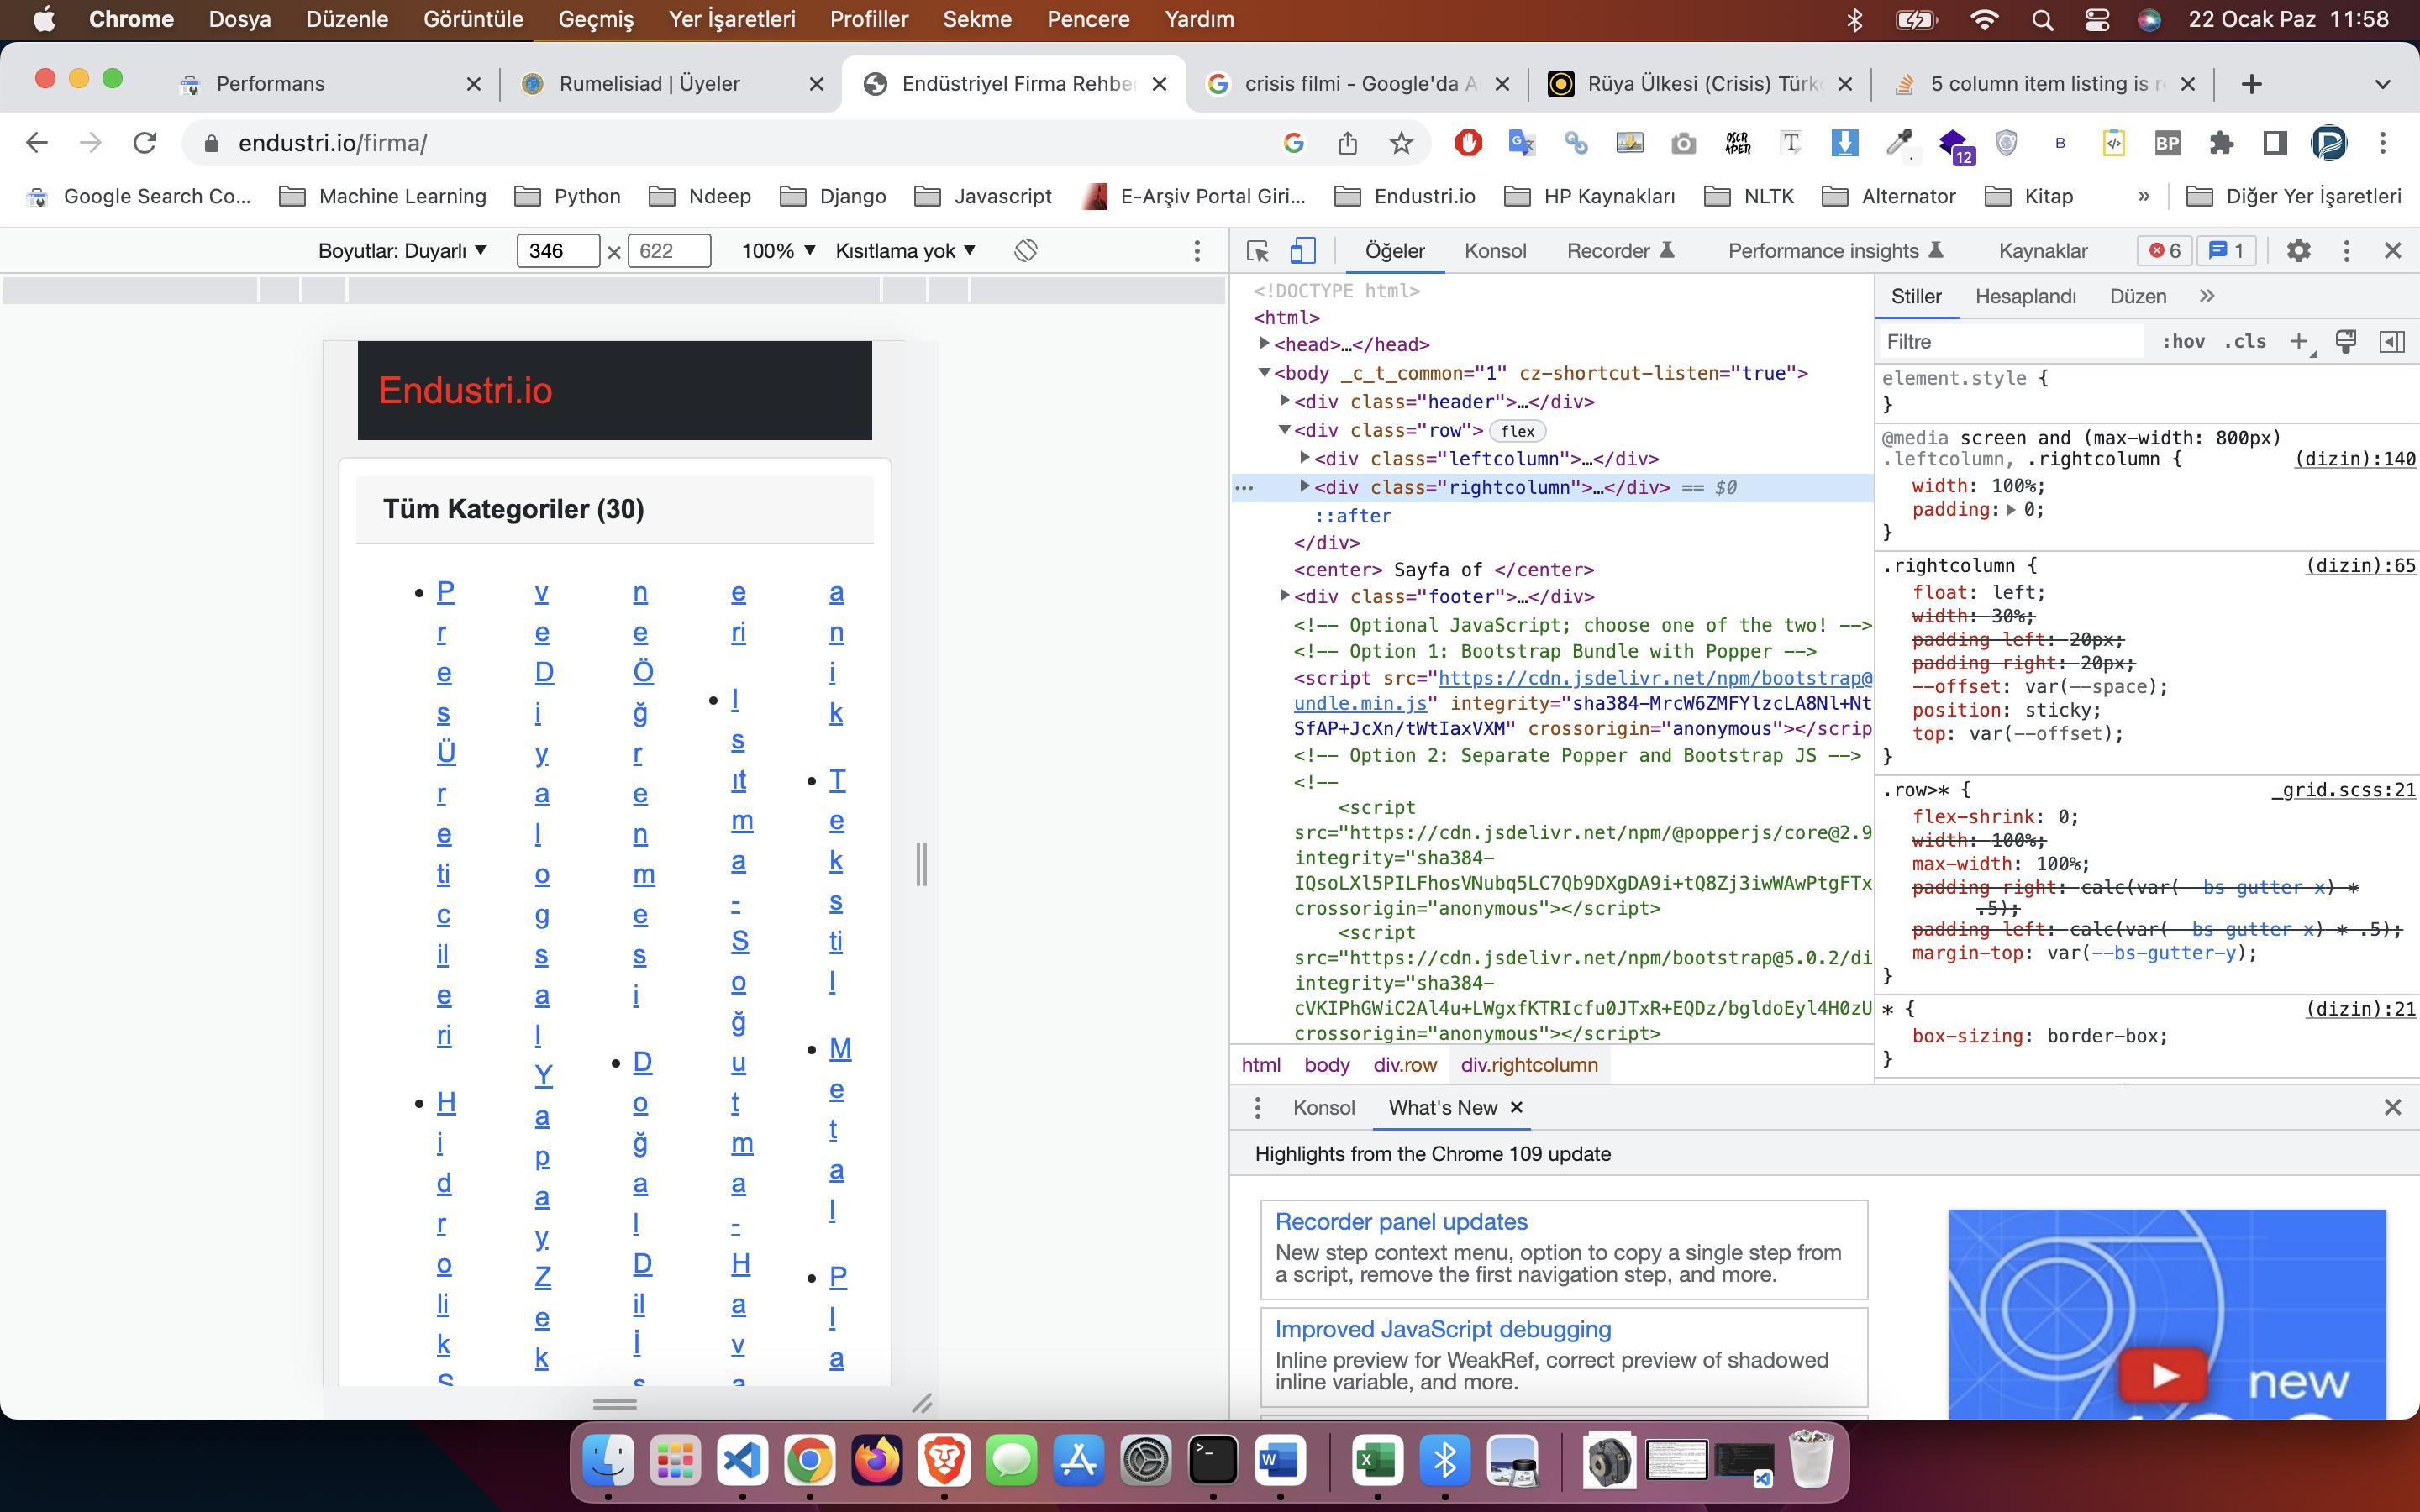Toggle the device toolbar icon

(1302, 251)
